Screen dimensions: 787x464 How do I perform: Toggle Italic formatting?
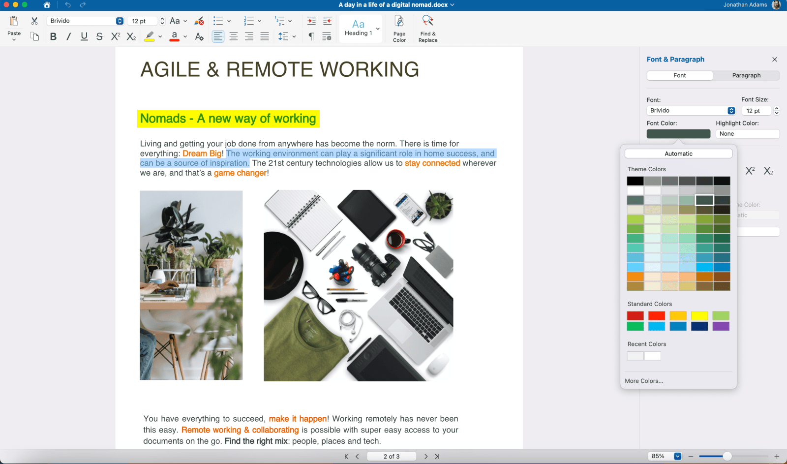coord(68,36)
